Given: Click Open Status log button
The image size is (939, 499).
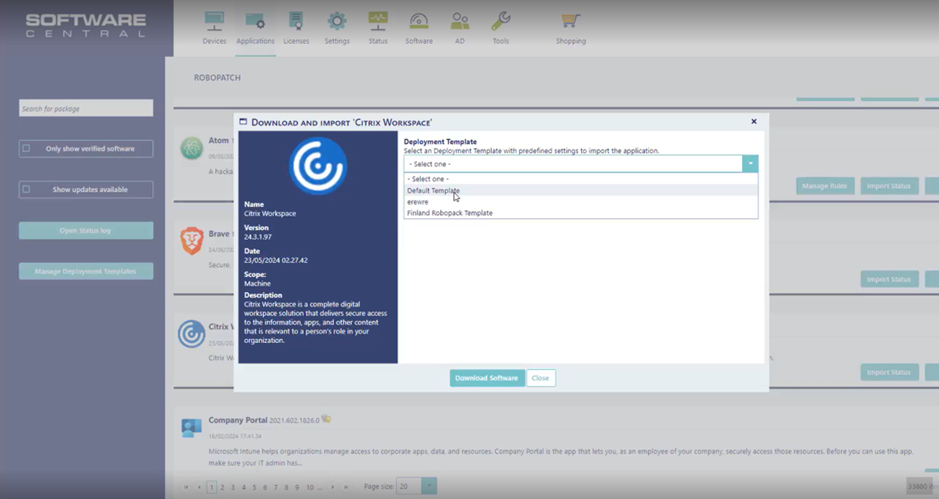Looking at the screenshot, I should click(x=85, y=230).
